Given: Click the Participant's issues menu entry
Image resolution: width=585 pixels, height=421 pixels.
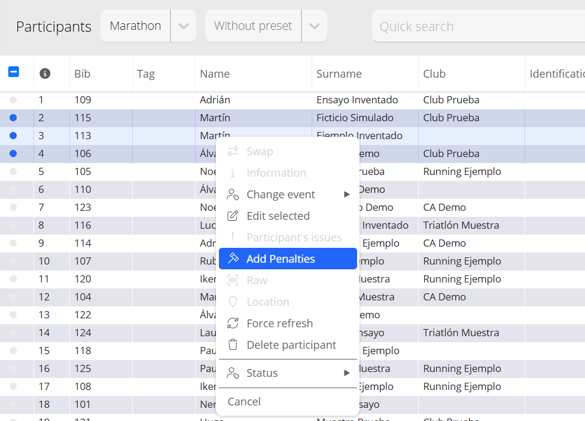Looking at the screenshot, I should [288, 237].
